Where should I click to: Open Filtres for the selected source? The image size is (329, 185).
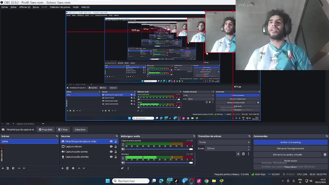[x=63, y=129]
